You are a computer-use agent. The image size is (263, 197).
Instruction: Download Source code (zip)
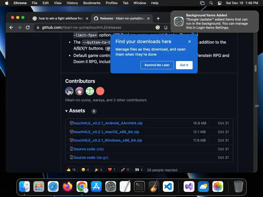pyautogui.click(x=89, y=149)
